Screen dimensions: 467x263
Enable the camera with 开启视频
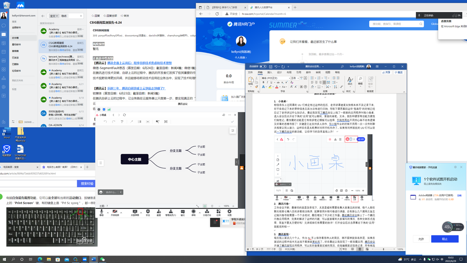tap(114, 213)
